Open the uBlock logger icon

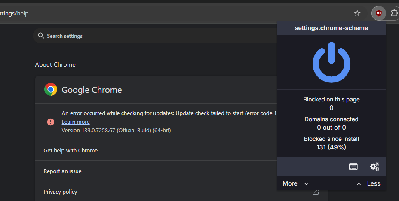[x=353, y=167]
